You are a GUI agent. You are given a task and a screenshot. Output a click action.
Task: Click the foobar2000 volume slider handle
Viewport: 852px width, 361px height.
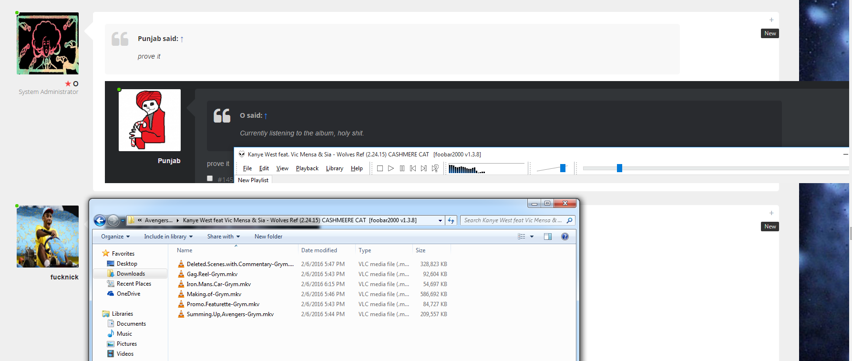563,168
